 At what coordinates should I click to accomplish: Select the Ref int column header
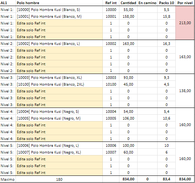pos(111,3)
